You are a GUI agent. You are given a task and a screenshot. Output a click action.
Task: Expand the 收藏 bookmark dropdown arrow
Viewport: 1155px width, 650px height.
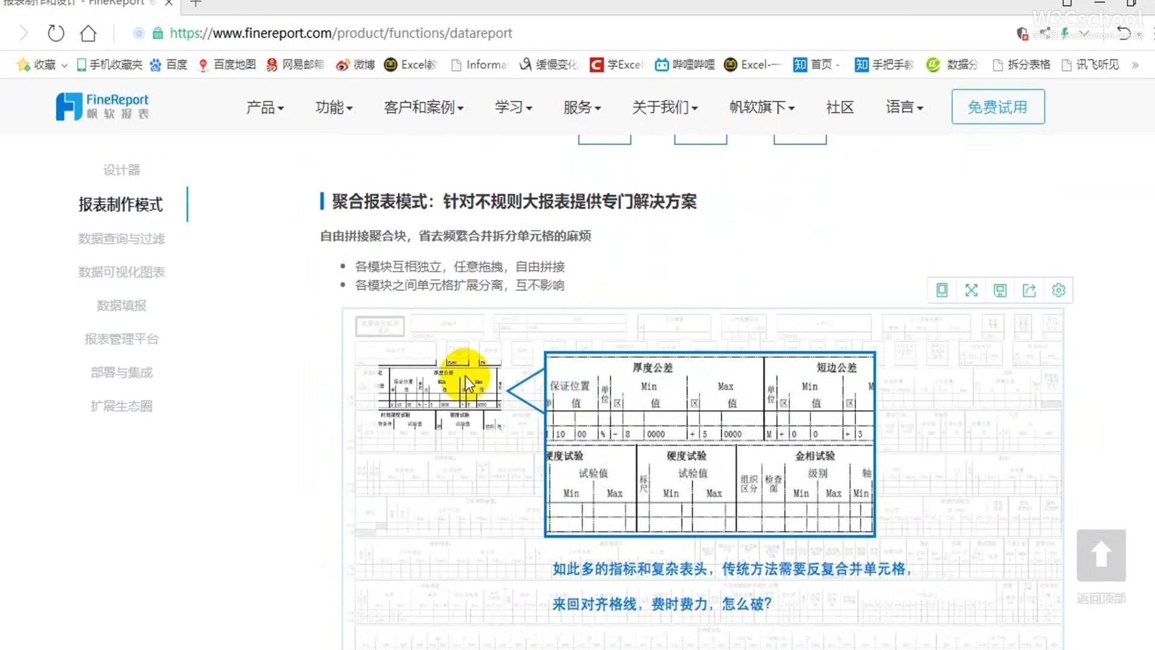64,65
